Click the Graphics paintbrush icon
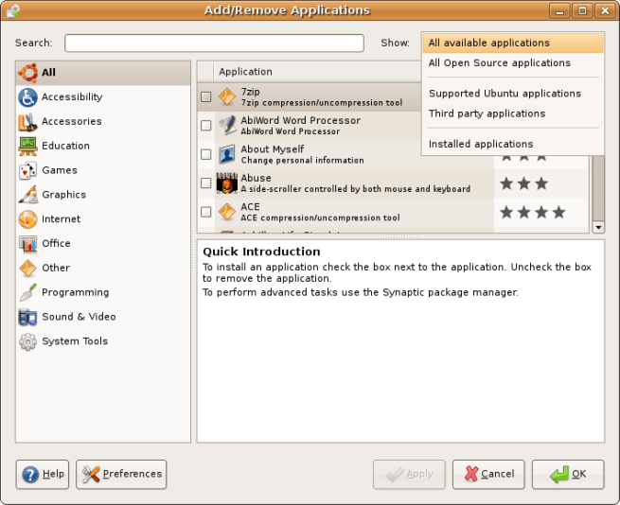Screen dimensions: 620x505 click(x=27, y=195)
